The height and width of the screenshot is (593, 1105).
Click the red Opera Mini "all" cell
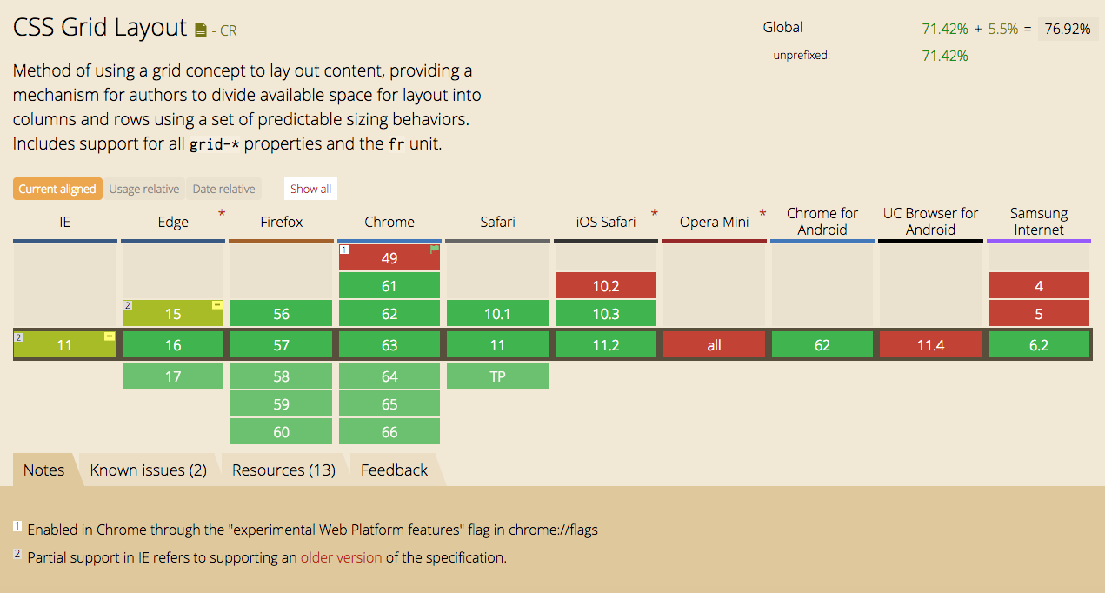click(714, 345)
